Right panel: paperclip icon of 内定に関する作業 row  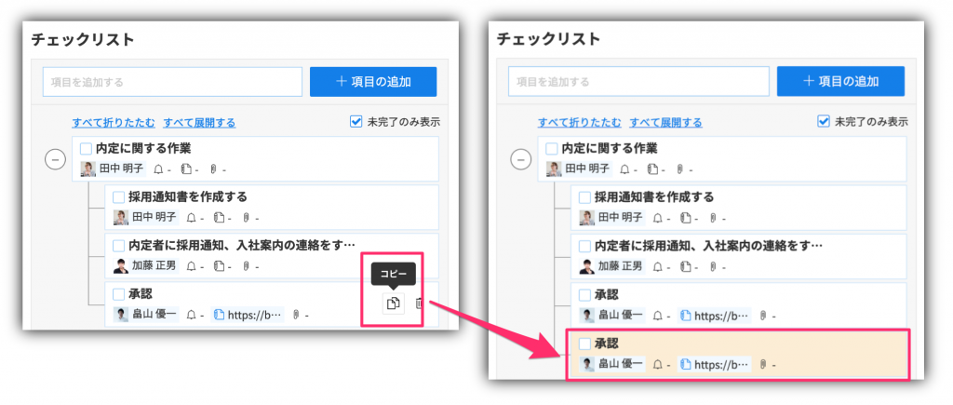[x=679, y=169]
